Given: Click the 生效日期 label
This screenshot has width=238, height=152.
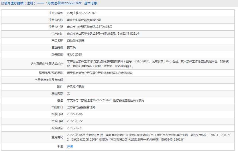Looking at the screenshot, I should tap(57, 121).
